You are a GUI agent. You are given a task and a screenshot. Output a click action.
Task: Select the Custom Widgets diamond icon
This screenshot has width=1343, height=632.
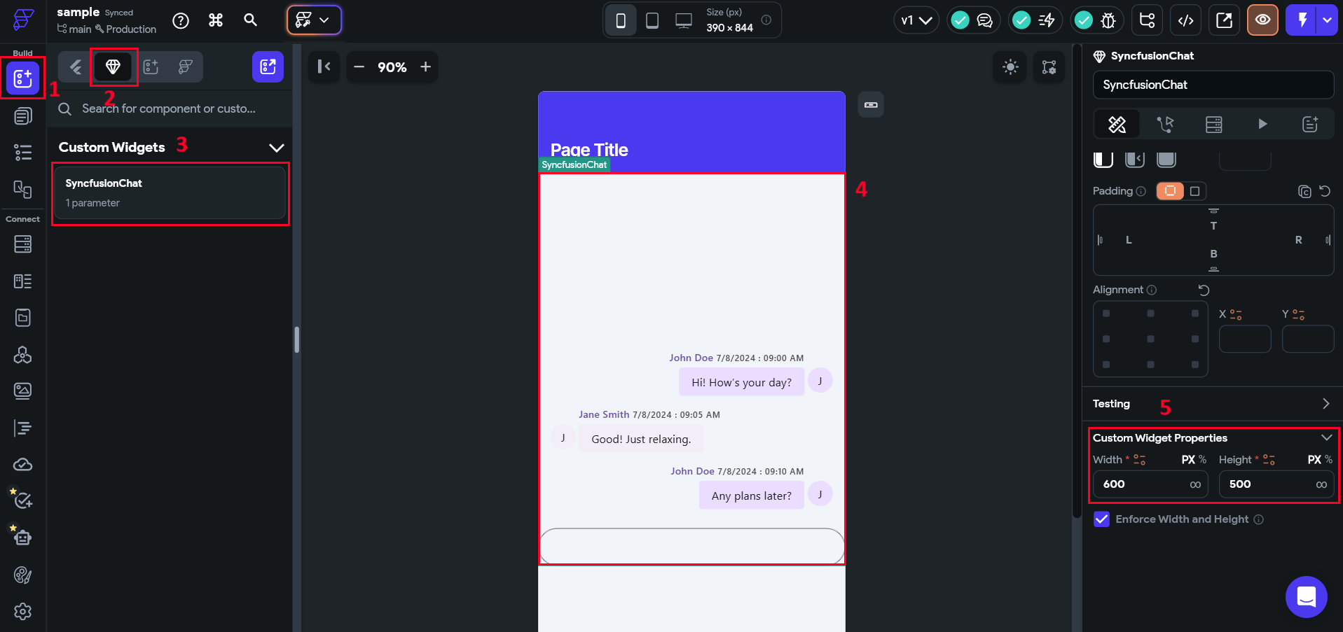point(113,66)
